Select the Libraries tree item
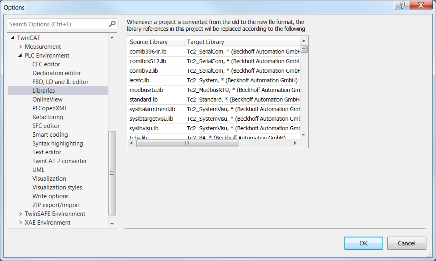This screenshot has width=436, height=261. 44,91
